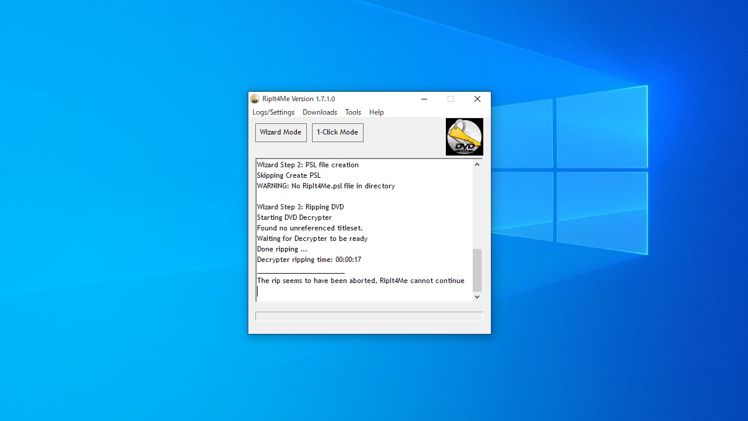Click 'Done ripping ...' log line

coord(282,249)
